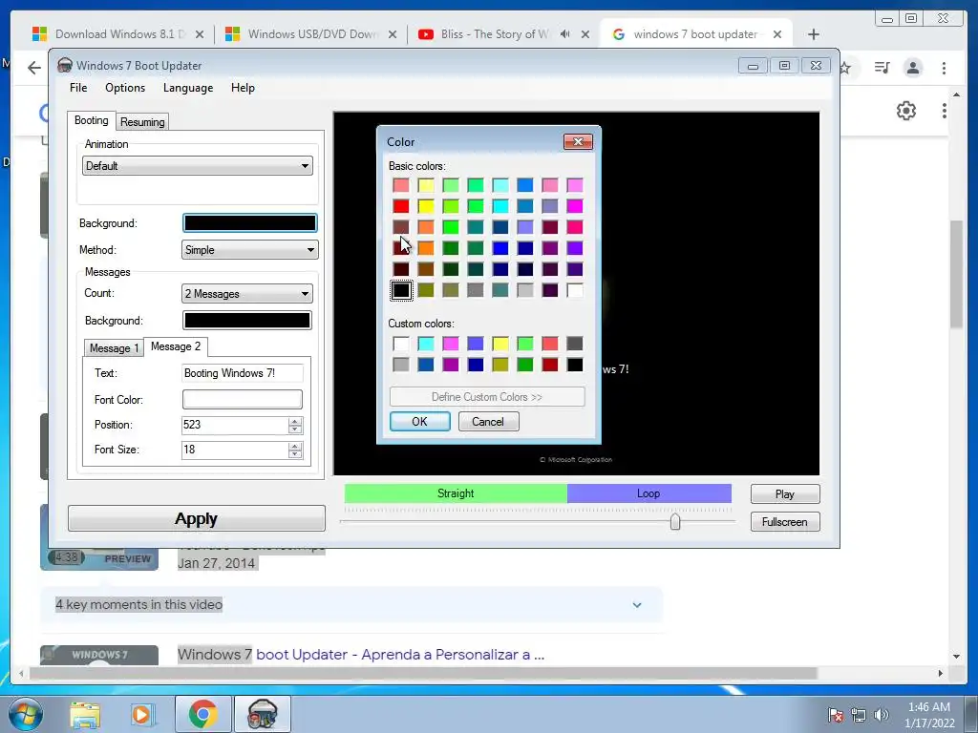
Task: Expand the Animation Default dropdown
Action: pos(197,166)
